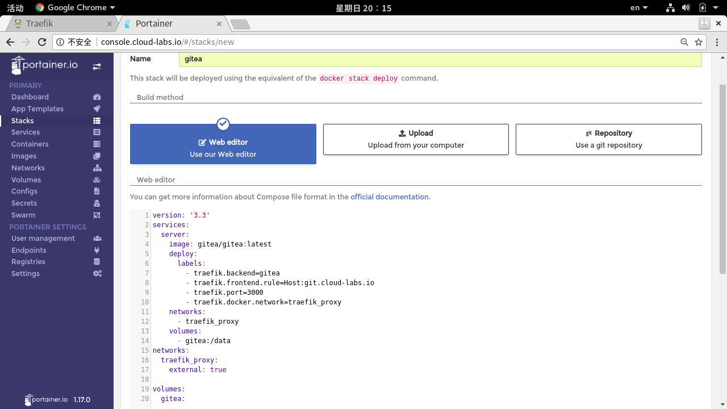Click the Networks sitemap icon
The image size is (727, 409).
pyautogui.click(x=97, y=168)
